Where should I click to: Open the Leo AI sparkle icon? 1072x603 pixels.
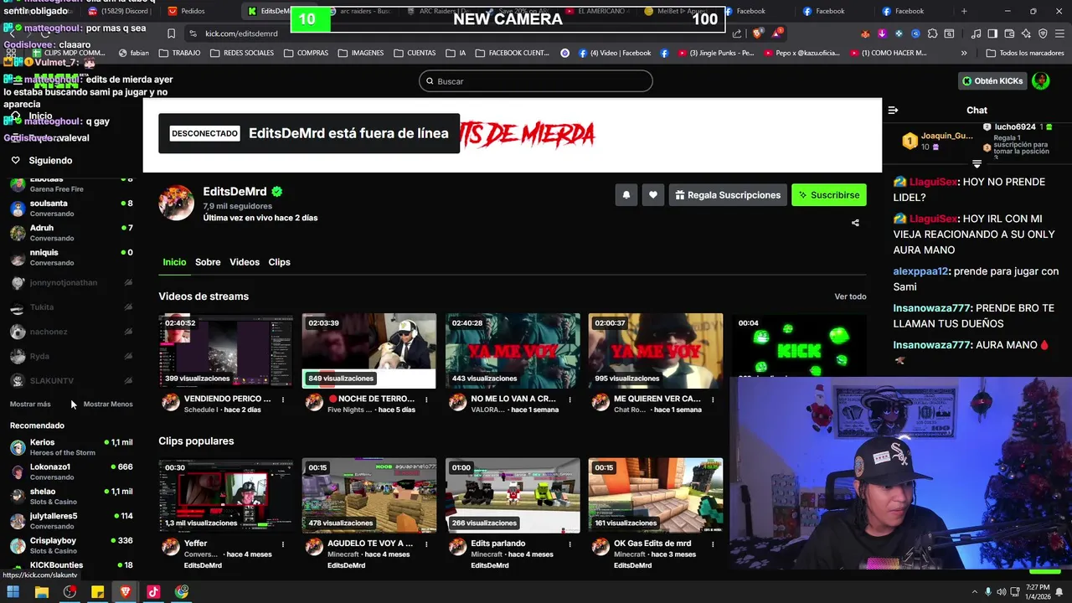coord(1026,33)
